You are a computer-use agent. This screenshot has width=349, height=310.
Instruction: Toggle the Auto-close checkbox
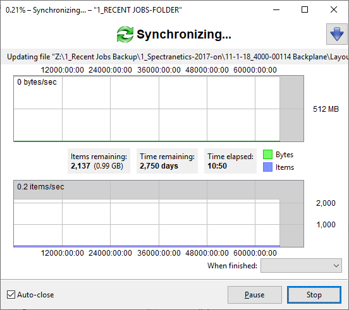[x=11, y=295]
